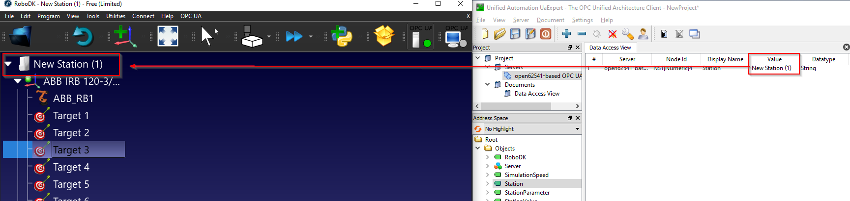Click the UaExpert save floppy icon
The height and width of the screenshot is (201, 850).
pyautogui.click(x=515, y=34)
